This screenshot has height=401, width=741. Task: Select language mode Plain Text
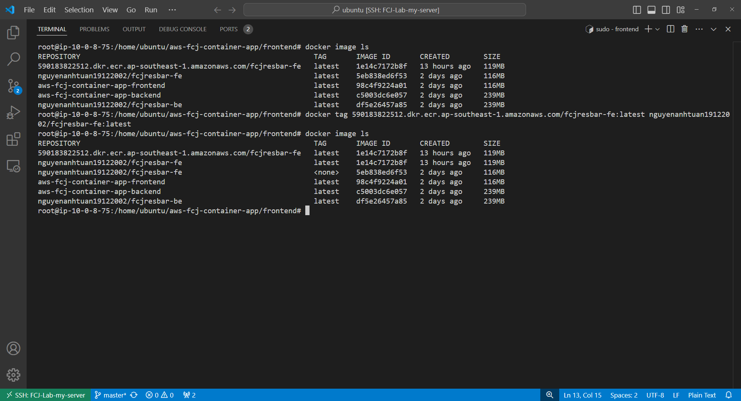pyautogui.click(x=702, y=395)
